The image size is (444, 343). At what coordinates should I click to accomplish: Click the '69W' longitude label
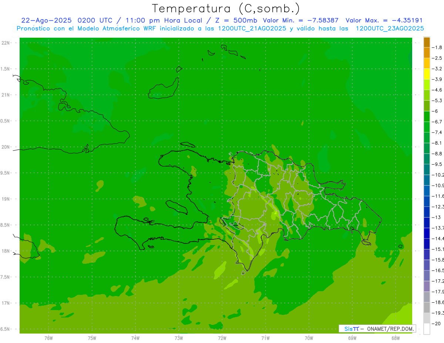(x=352, y=338)
